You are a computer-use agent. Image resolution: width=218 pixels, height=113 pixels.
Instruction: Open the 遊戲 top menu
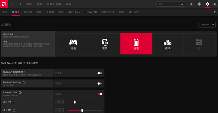(39, 4)
